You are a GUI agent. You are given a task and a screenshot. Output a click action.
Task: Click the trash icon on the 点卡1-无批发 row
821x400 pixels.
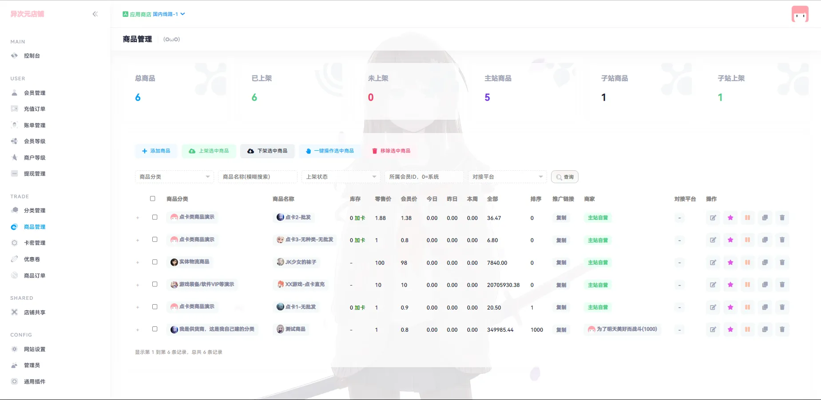(782, 307)
